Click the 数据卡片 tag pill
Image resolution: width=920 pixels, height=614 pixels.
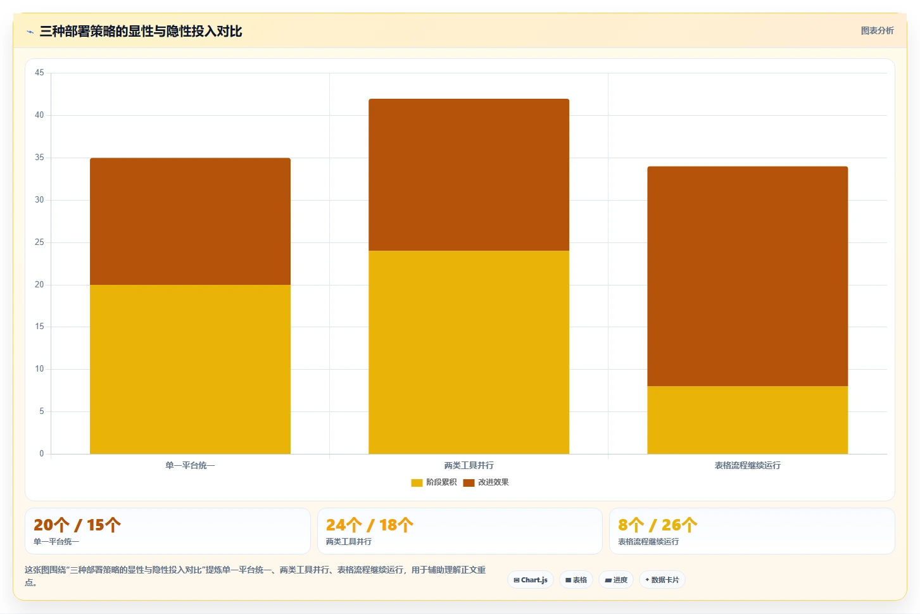662,580
